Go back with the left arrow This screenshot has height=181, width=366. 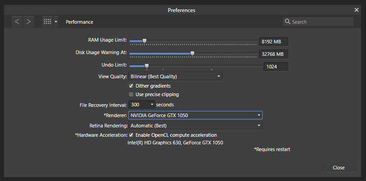(x=17, y=22)
